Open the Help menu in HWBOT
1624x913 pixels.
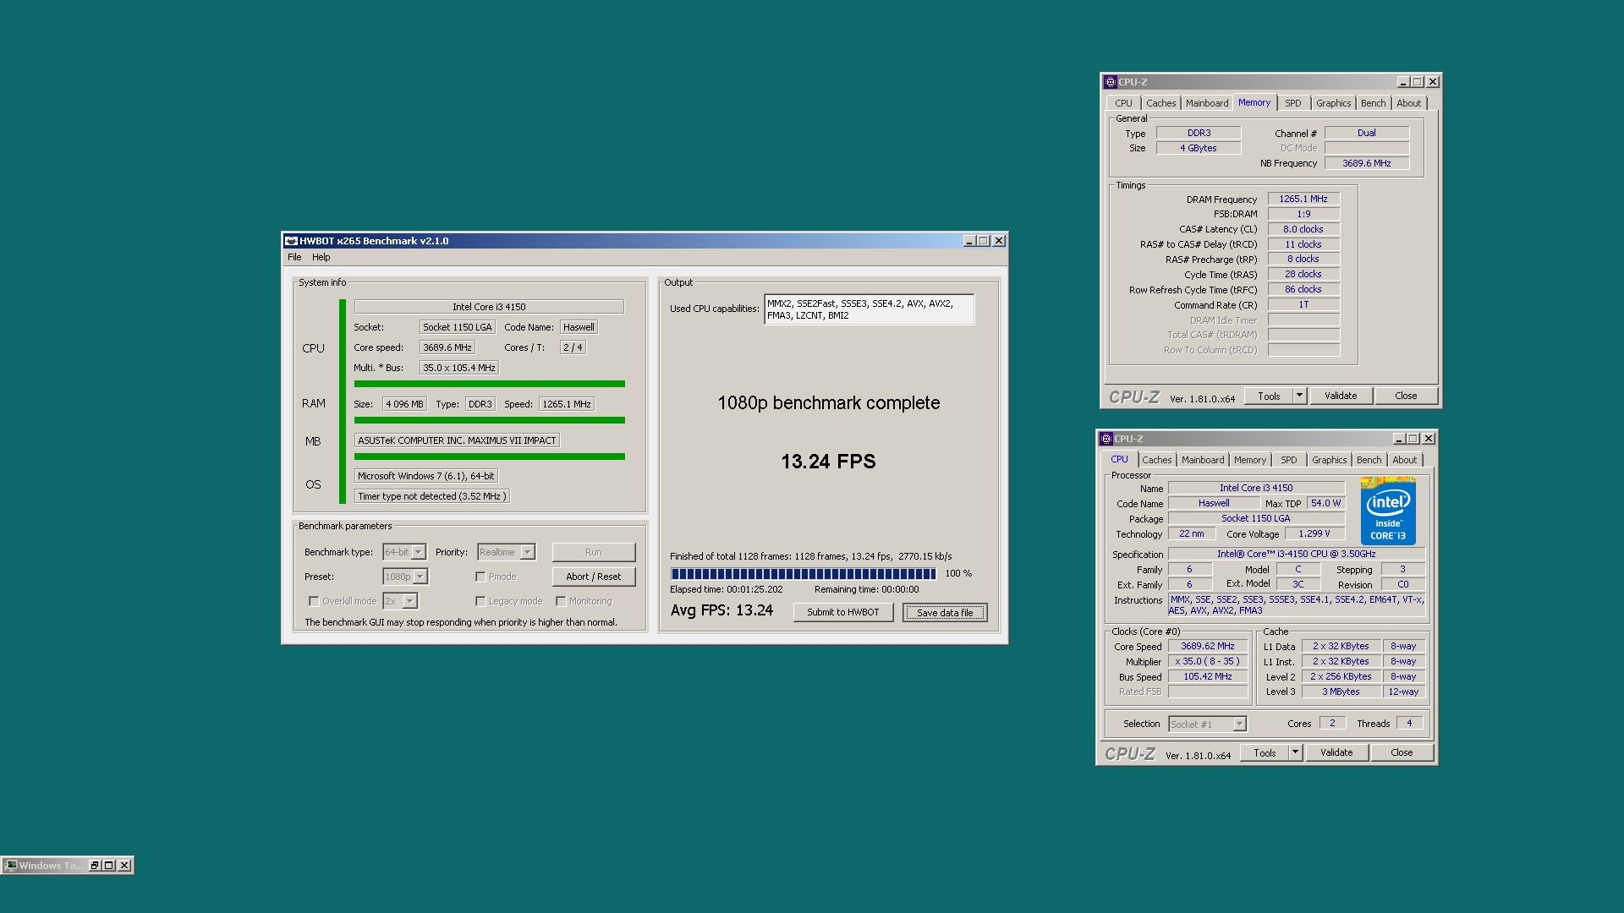pos(321,257)
